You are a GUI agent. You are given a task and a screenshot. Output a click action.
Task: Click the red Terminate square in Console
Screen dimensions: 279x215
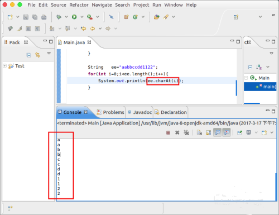tap(168, 132)
